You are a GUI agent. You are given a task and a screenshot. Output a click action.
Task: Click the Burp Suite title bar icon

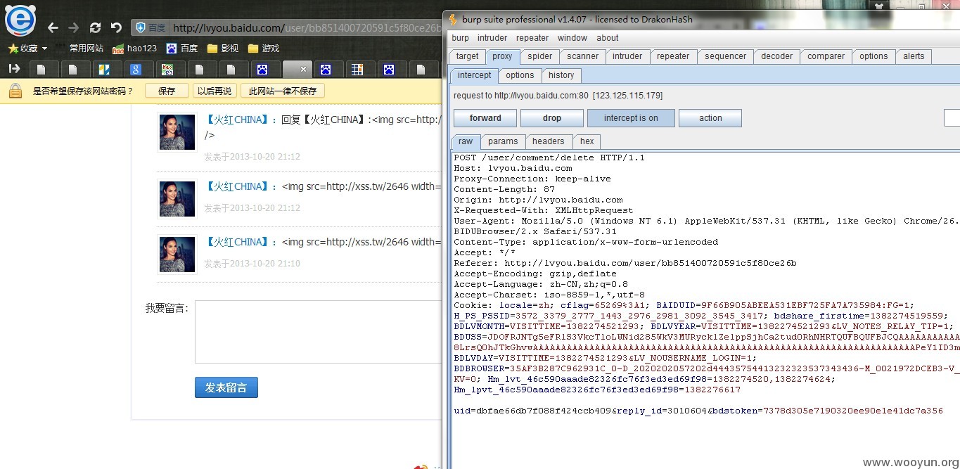454,19
